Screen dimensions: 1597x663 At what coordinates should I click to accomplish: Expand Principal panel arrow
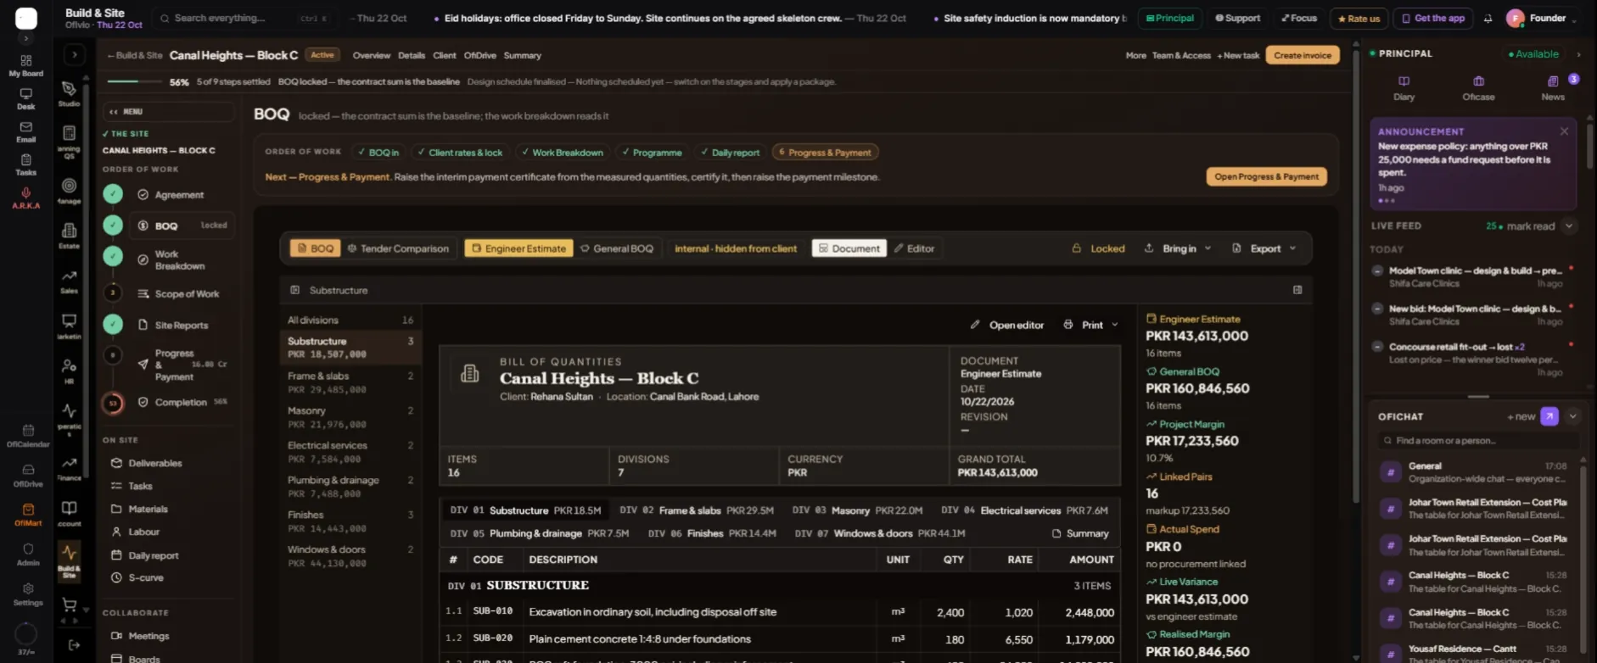point(1578,54)
